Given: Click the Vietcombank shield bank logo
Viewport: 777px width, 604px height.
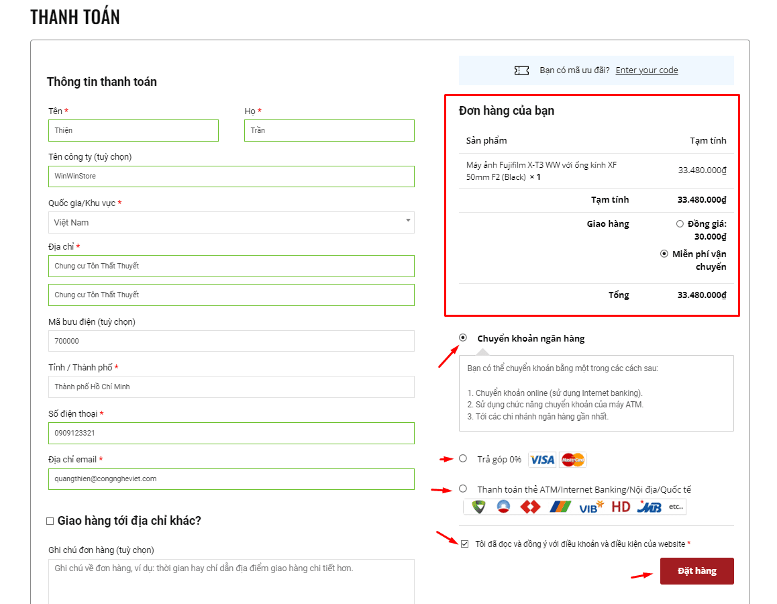Looking at the screenshot, I should tap(478, 507).
